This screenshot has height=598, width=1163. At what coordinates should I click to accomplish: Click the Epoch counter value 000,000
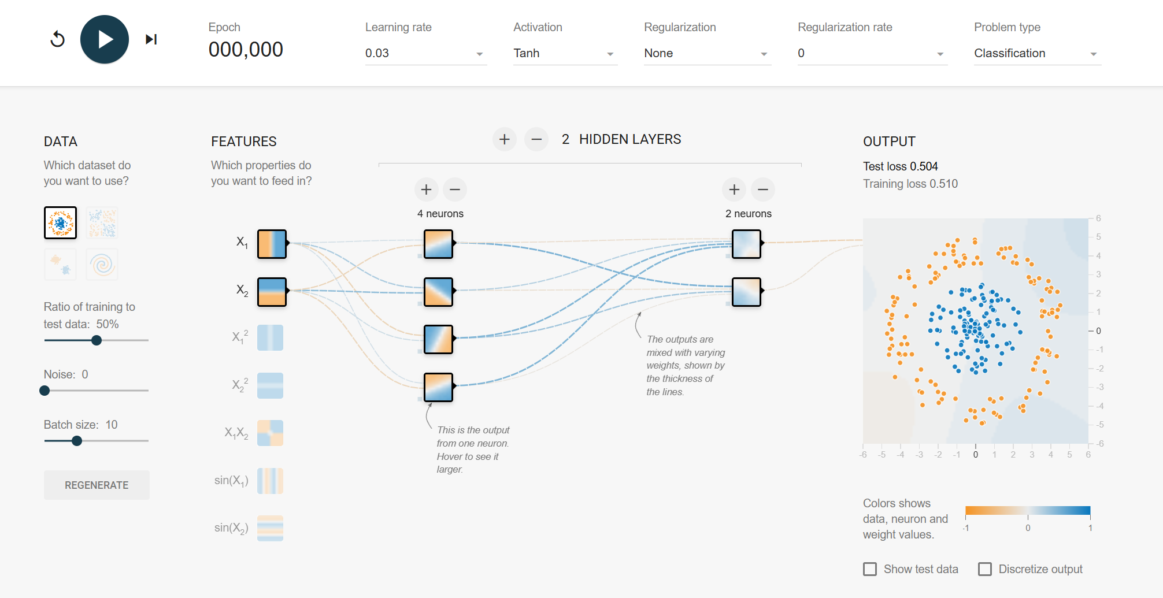click(x=246, y=50)
